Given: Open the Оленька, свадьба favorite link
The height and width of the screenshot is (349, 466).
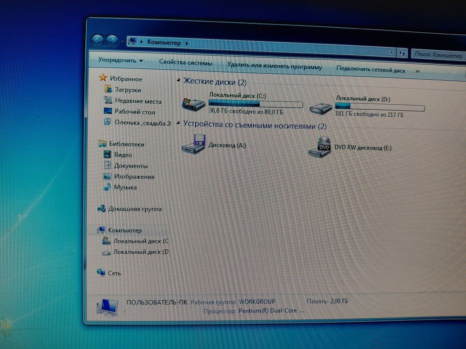Looking at the screenshot, I should 143,123.
